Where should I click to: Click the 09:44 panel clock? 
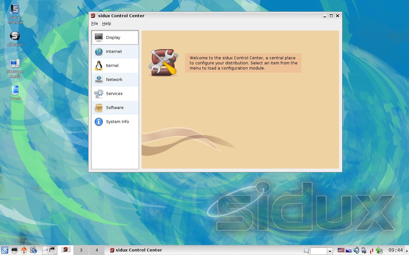[396, 250]
